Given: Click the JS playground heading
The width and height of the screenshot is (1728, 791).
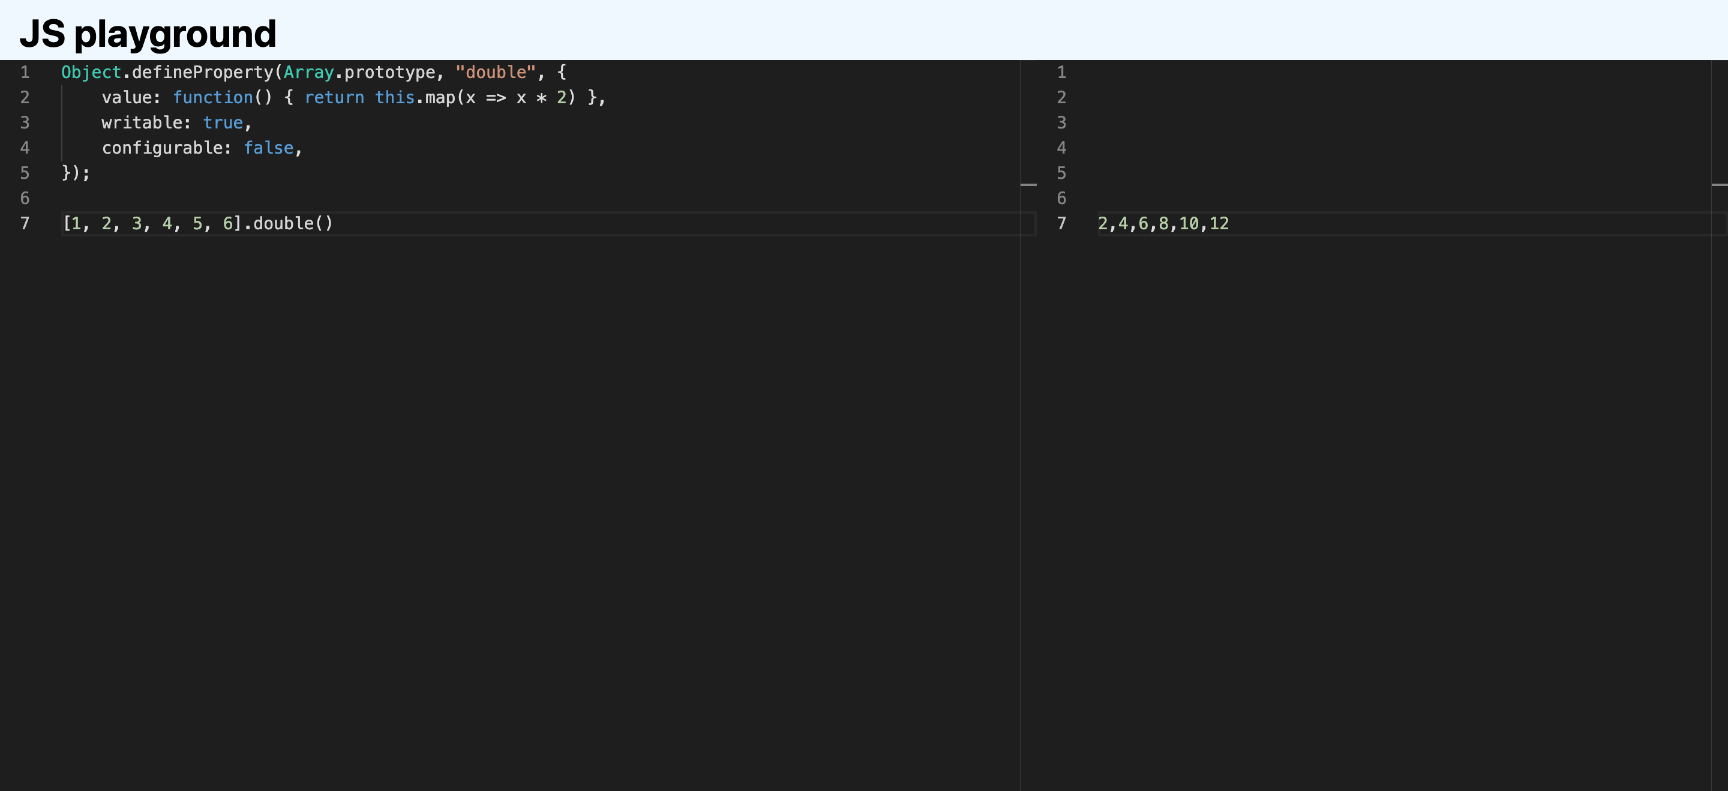Looking at the screenshot, I should 148,34.
